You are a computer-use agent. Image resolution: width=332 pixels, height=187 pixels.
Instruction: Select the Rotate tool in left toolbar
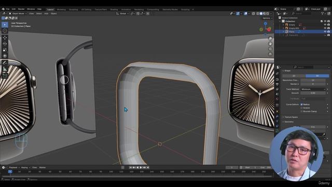[5, 44]
